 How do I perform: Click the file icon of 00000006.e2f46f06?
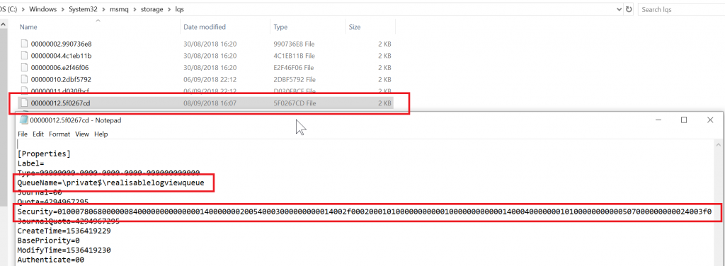(x=25, y=67)
